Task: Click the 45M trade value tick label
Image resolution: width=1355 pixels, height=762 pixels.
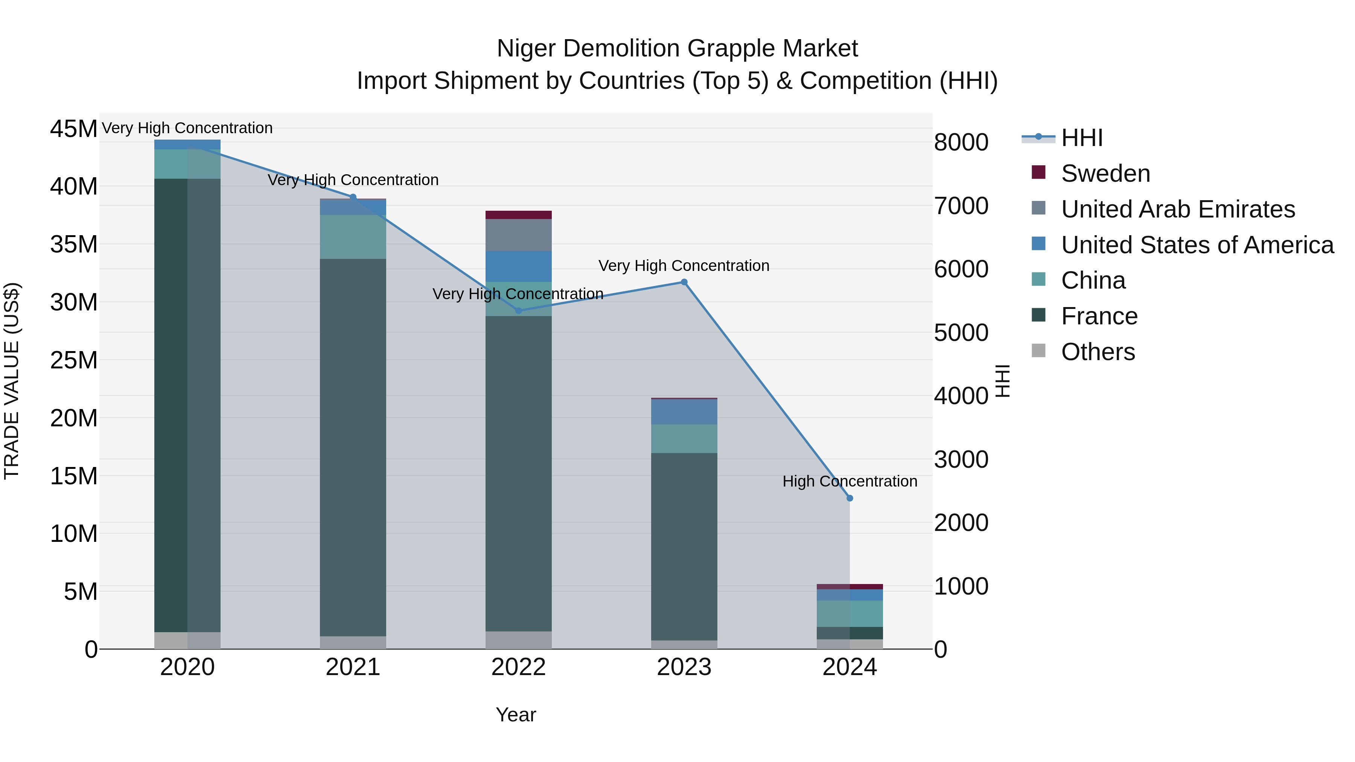Action: click(x=74, y=129)
